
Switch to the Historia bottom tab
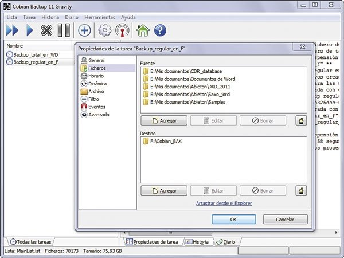197,242
